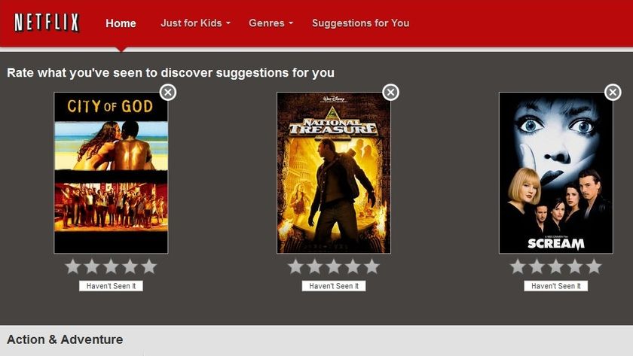Mark City of God as Haven't Seen It
The image size is (633, 356).
tap(111, 286)
